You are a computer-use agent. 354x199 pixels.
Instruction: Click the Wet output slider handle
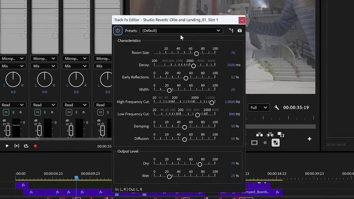point(169,177)
